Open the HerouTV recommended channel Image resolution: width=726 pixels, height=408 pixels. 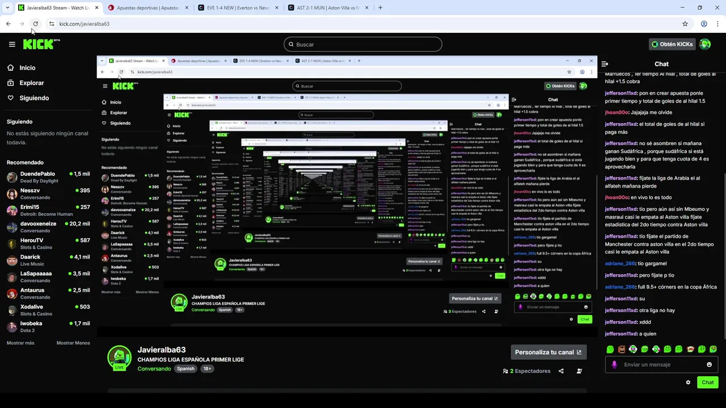pyautogui.click(x=48, y=244)
